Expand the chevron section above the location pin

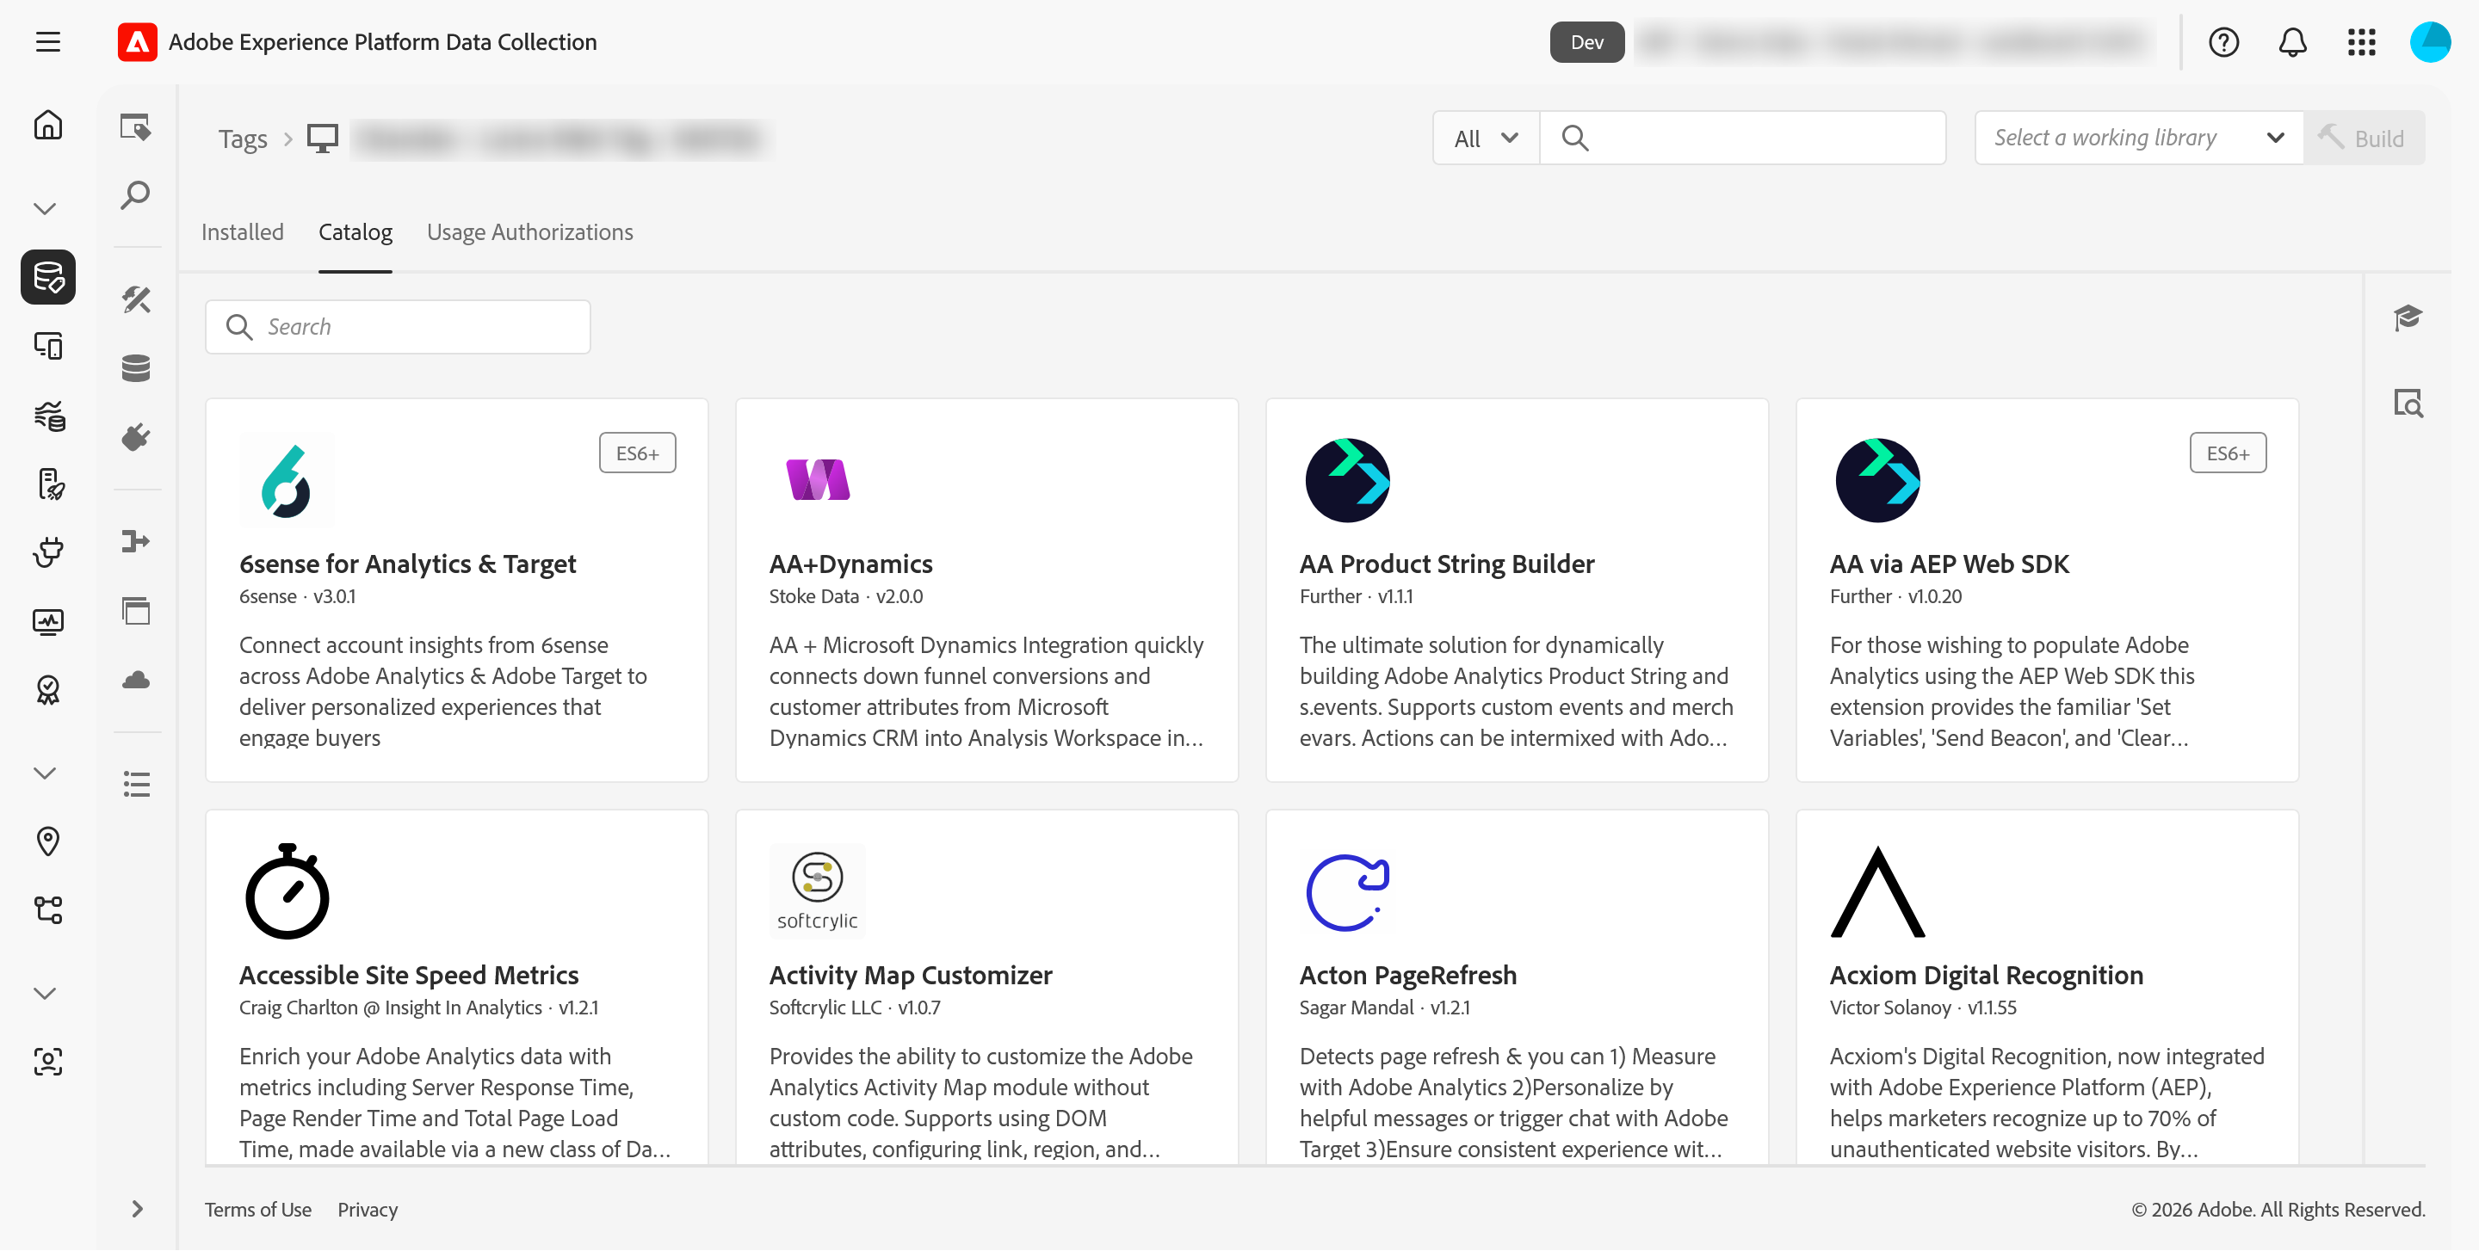[46, 773]
